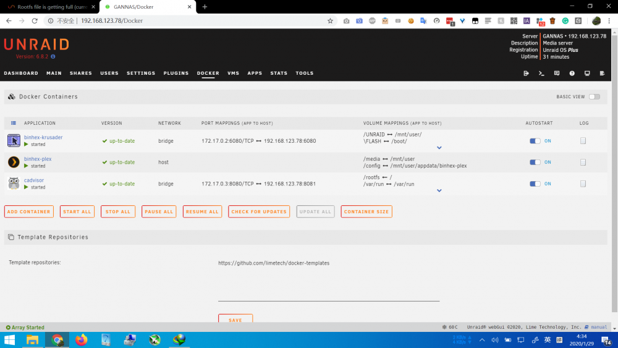
Task: Open the Main menu
Action: [54, 74]
